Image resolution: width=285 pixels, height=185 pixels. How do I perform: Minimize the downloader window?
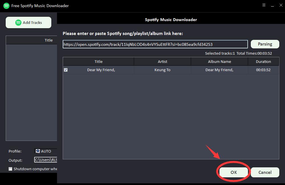pos(272,5)
